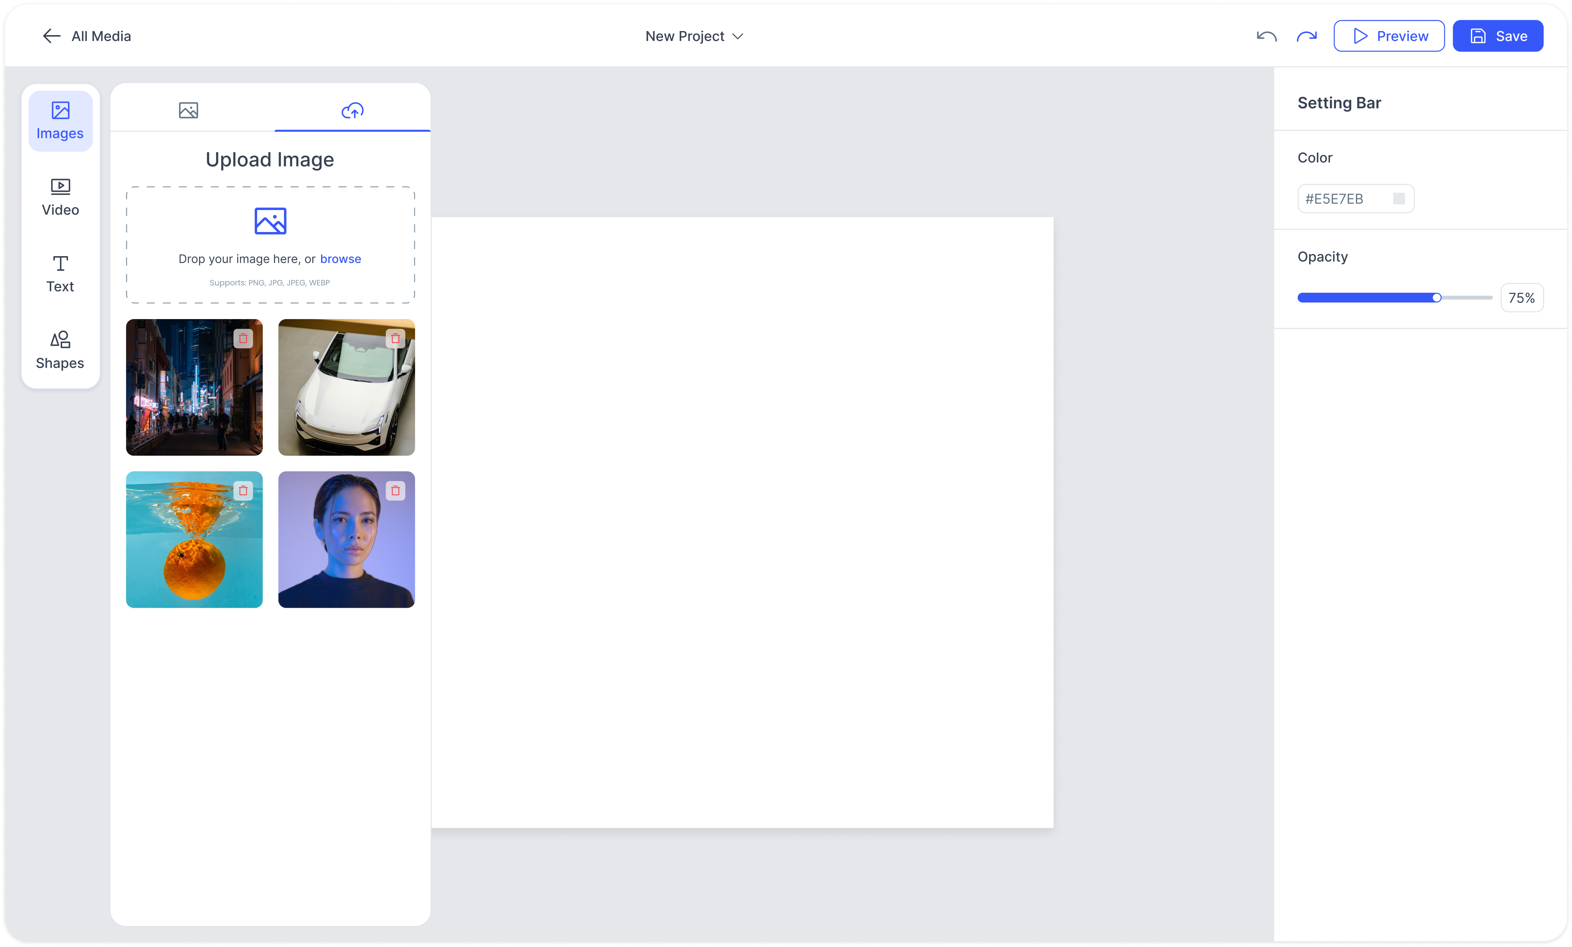Open the Video sidebar tool
This screenshot has width=1572, height=947.
click(60, 198)
